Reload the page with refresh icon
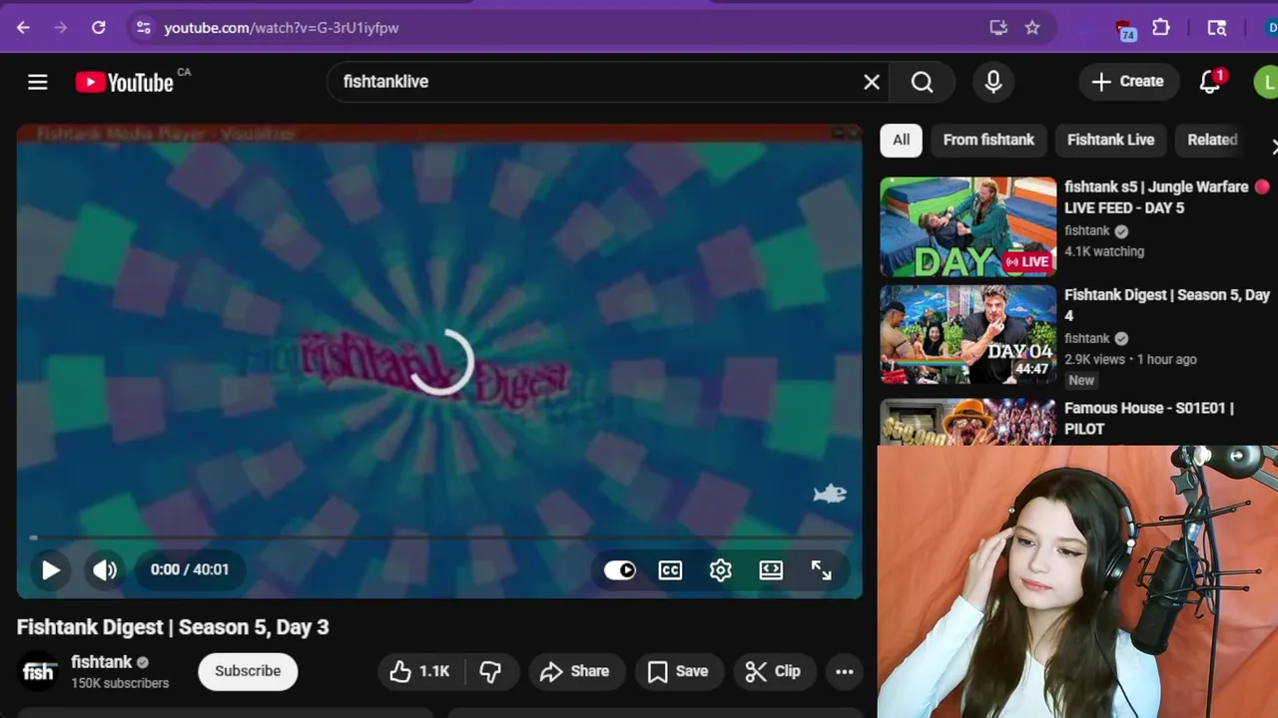This screenshot has width=1278, height=718. tap(98, 28)
